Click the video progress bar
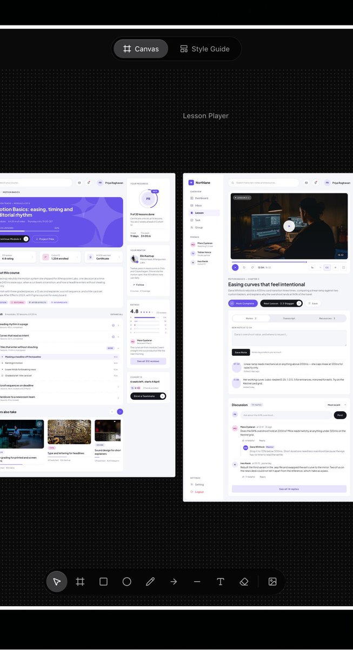 (289, 262)
